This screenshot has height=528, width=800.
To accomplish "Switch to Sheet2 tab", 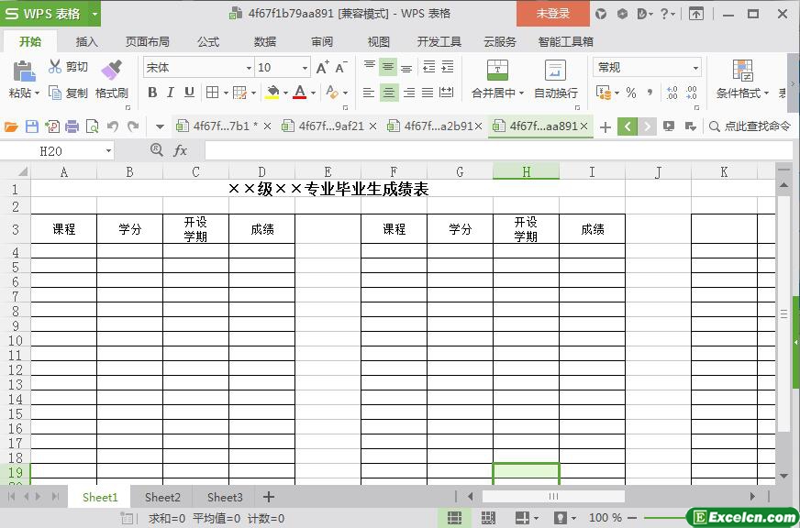I will pyautogui.click(x=162, y=497).
